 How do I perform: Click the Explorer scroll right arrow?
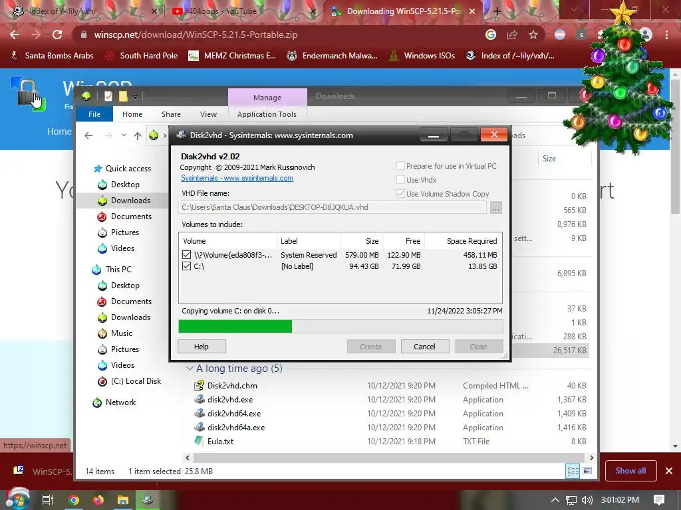pos(591,458)
